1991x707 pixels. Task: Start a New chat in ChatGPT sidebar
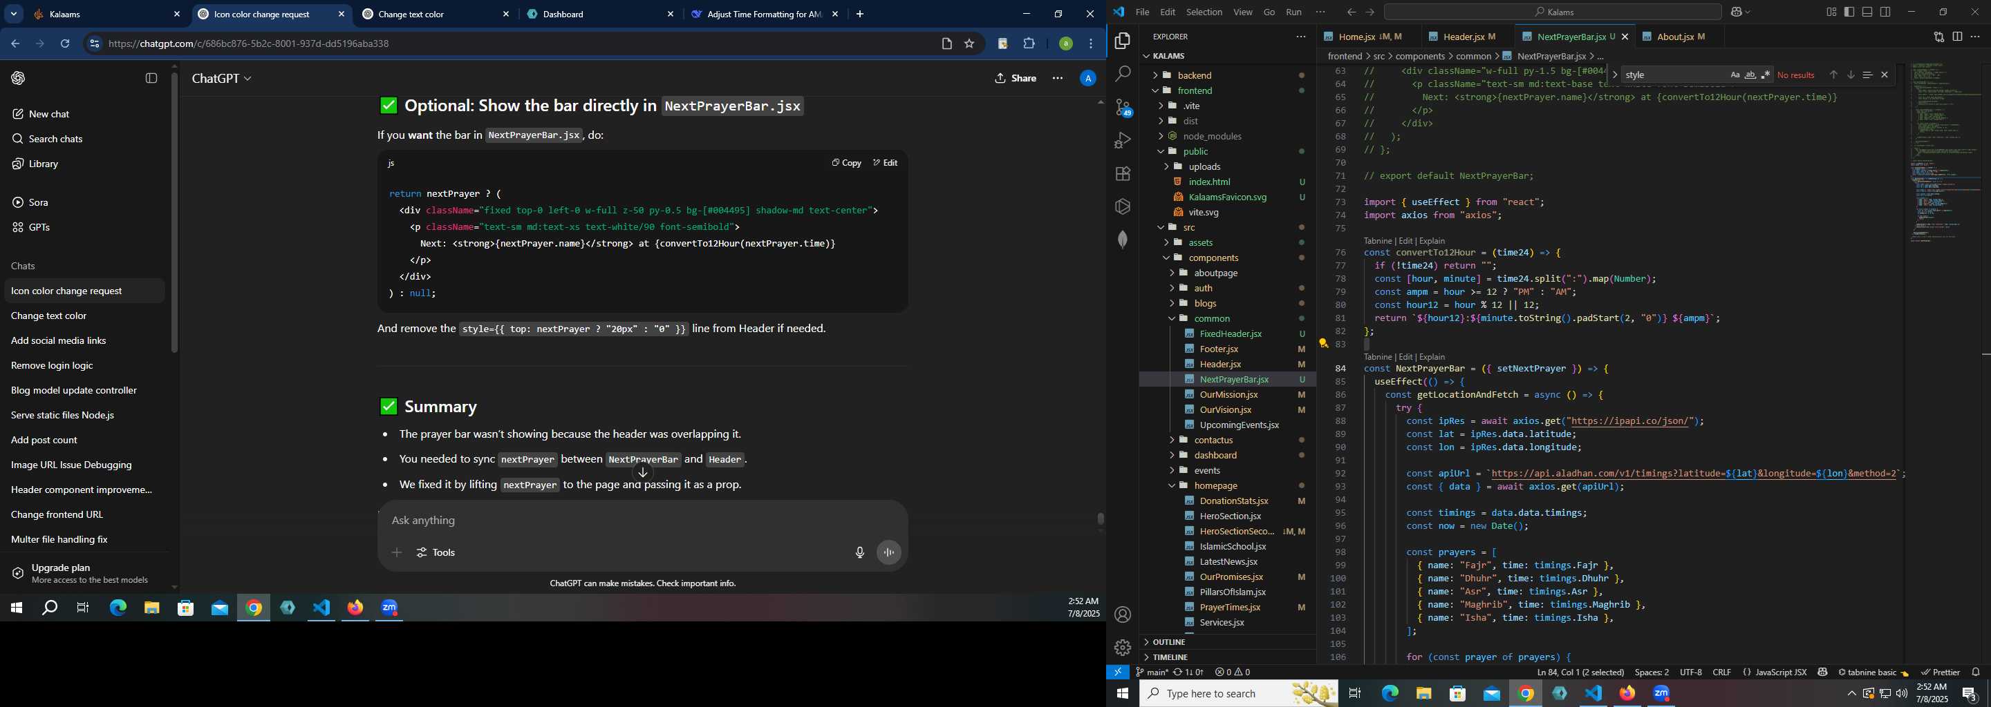(x=48, y=114)
